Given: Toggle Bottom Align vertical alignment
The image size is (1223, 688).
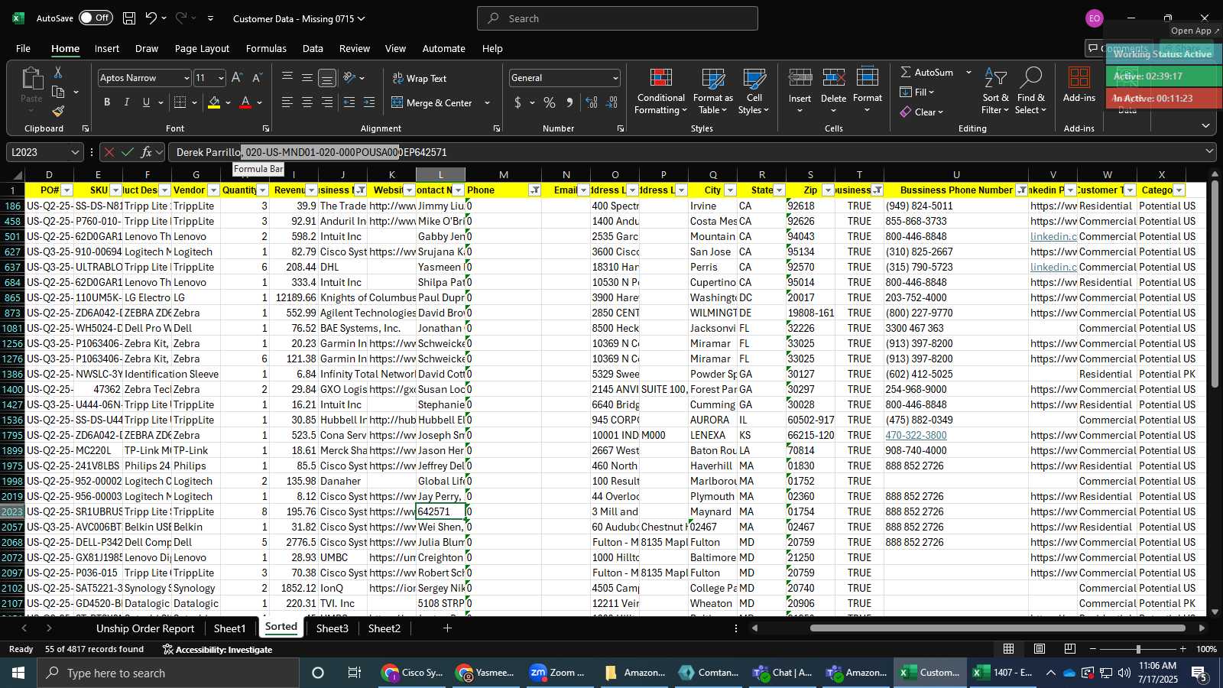Looking at the screenshot, I should tap(327, 78).
